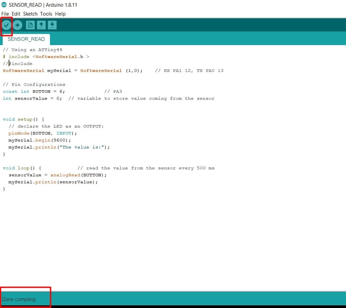The height and width of the screenshot is (308, 346).
Task: Click the 'const int BUTTON = 6;' line
Action: (34, 92)
